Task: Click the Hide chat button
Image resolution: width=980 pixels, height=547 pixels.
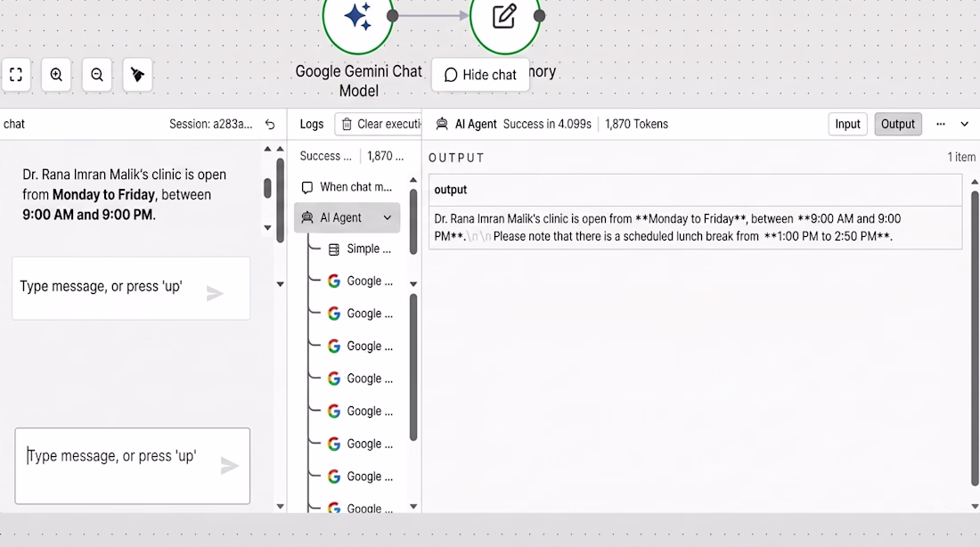Action: 480,75
